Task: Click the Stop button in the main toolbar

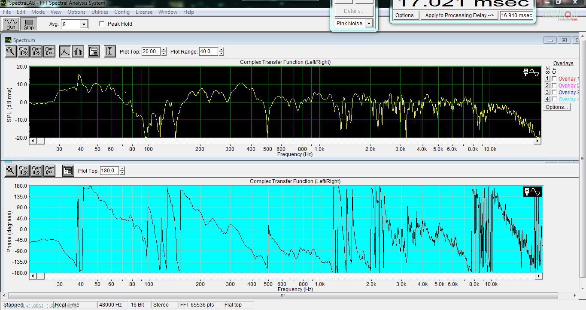Action: tap(29, 24)
